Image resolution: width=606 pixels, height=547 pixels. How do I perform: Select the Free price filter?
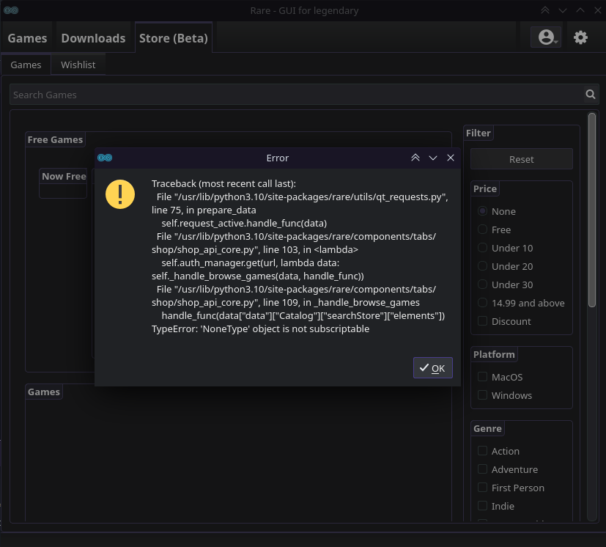(x=482, y=230)
